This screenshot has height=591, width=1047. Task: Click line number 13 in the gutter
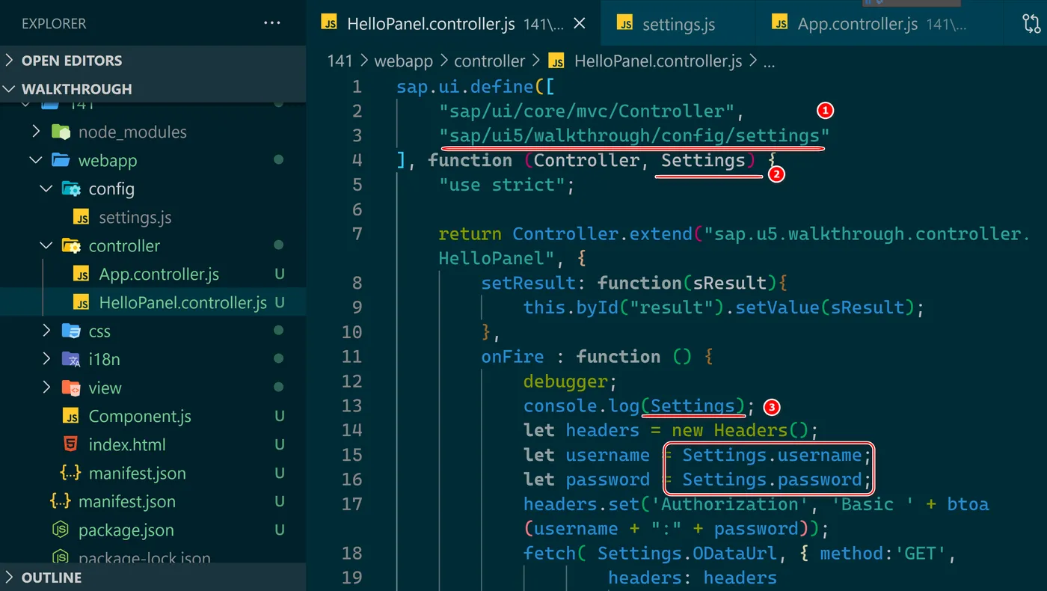click(351, 406)
